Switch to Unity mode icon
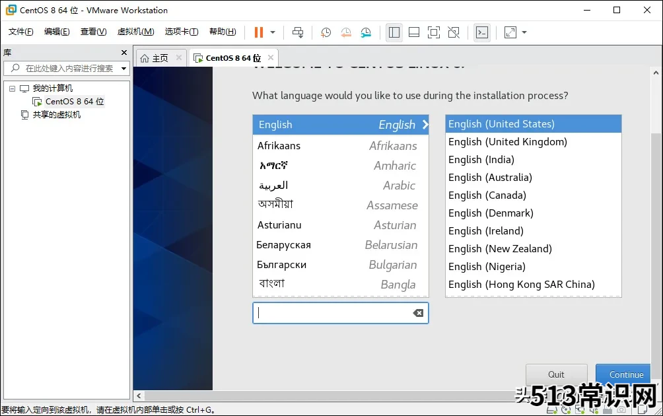Screen dimensions: 663x416 click(454, 32)
